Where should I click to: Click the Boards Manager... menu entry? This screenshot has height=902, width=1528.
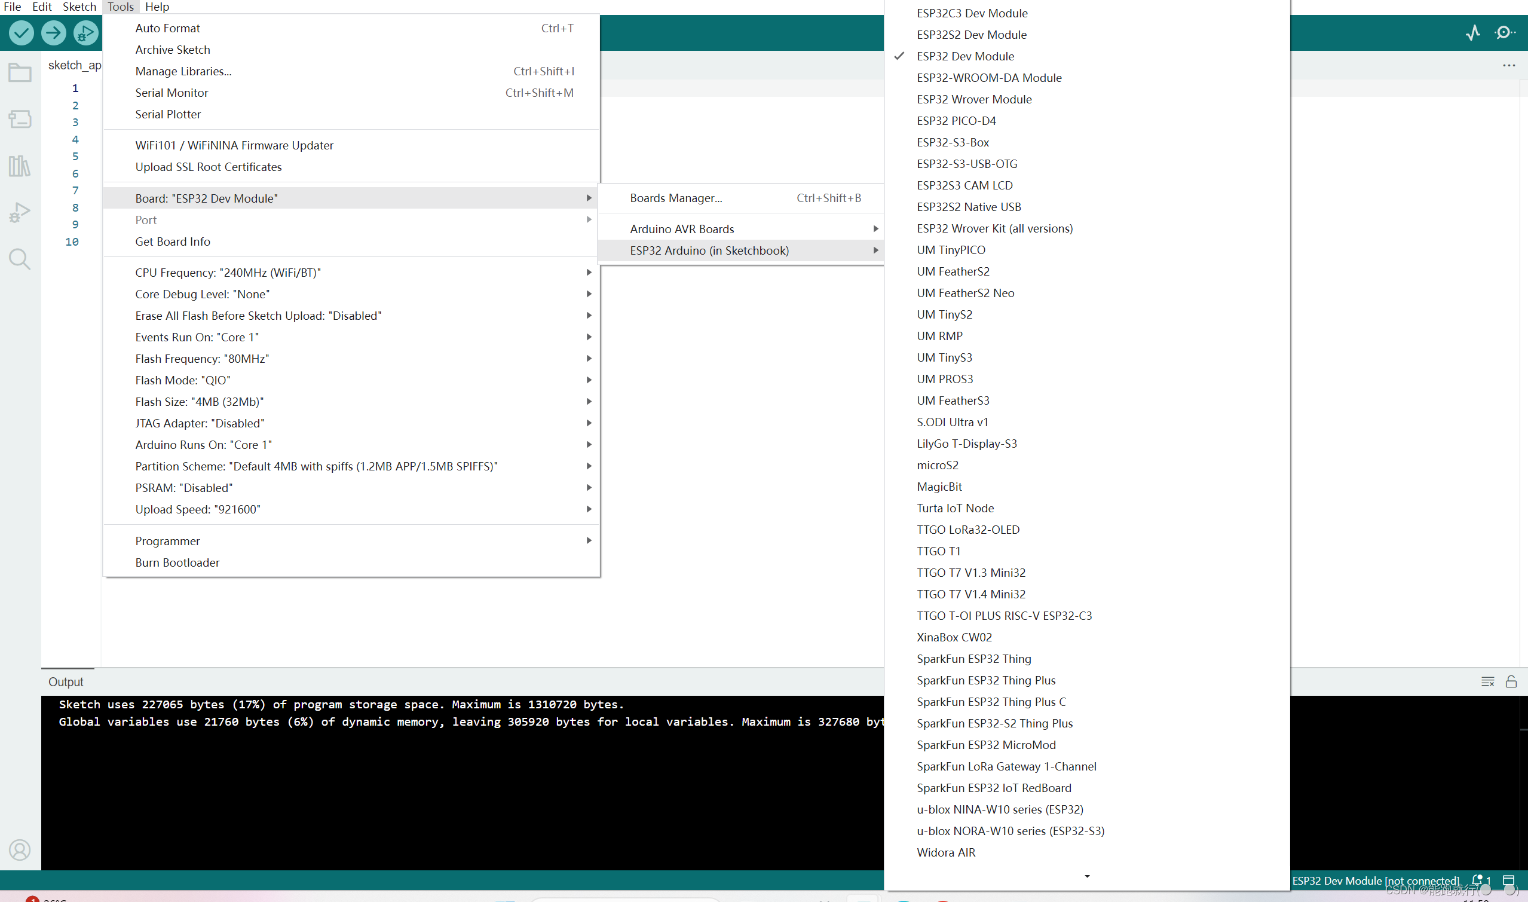[676, 197]
